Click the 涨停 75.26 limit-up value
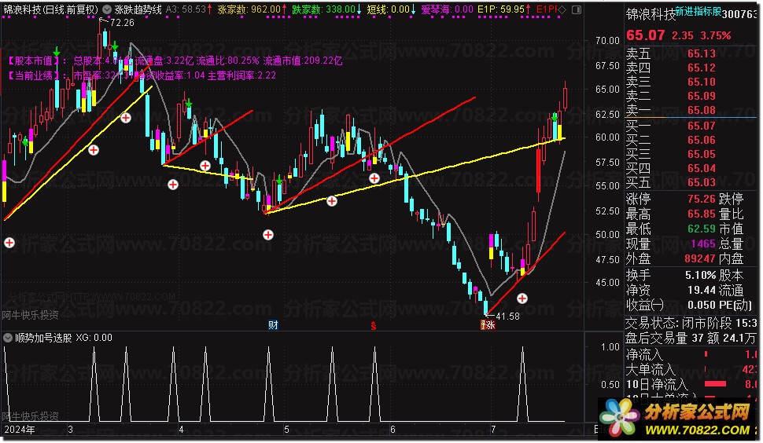This screenshot has width=763, height=443. coord(701,199)
